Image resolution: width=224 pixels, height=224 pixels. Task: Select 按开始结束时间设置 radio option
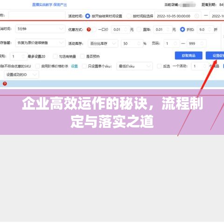pyautogui.click(x=88, y=16)
